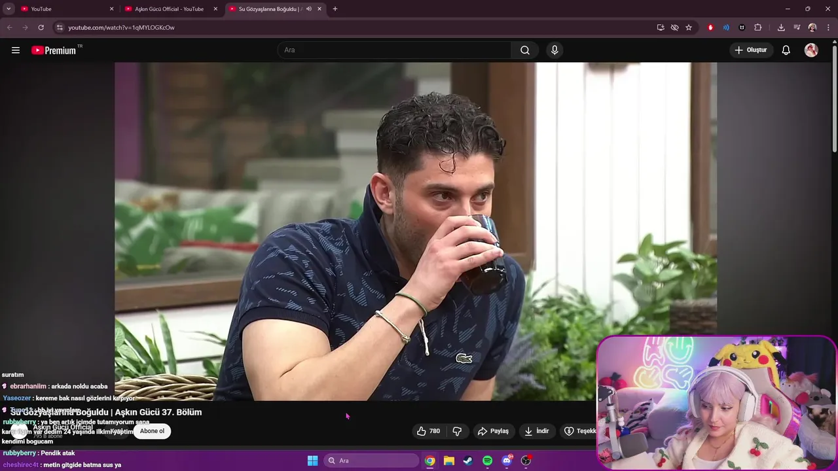The height and width of the screenshot is (471, 838).
Task: View site information icon in address bar
Action: [60, 27]
